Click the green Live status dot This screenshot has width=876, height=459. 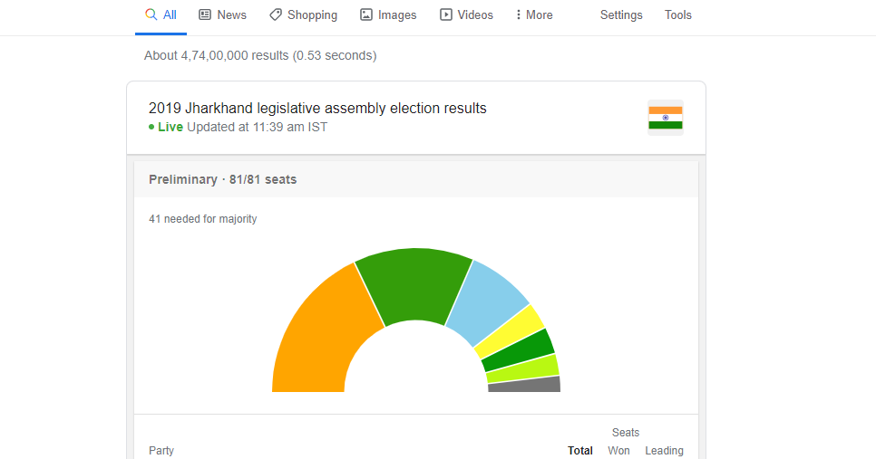coord(151,128)
